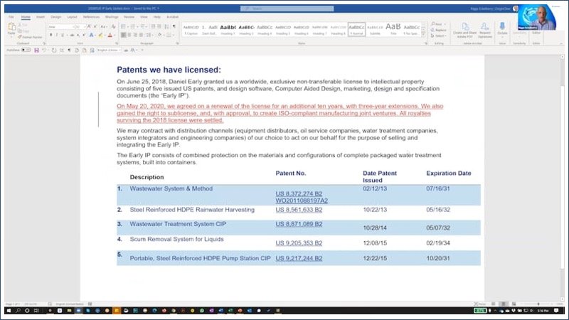Apply red font color
The image size is (569, 320).
click(110, 35)
